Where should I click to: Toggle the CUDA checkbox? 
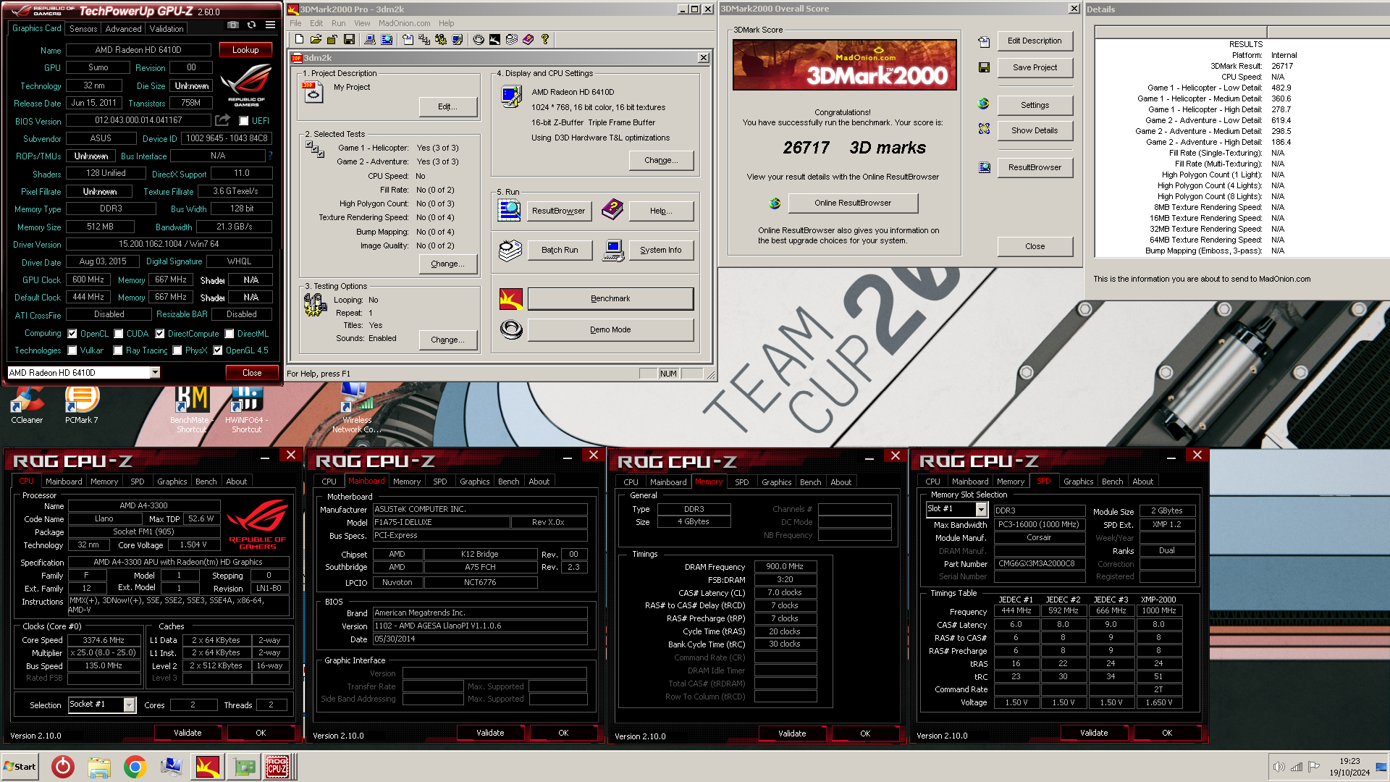(119, 334)
